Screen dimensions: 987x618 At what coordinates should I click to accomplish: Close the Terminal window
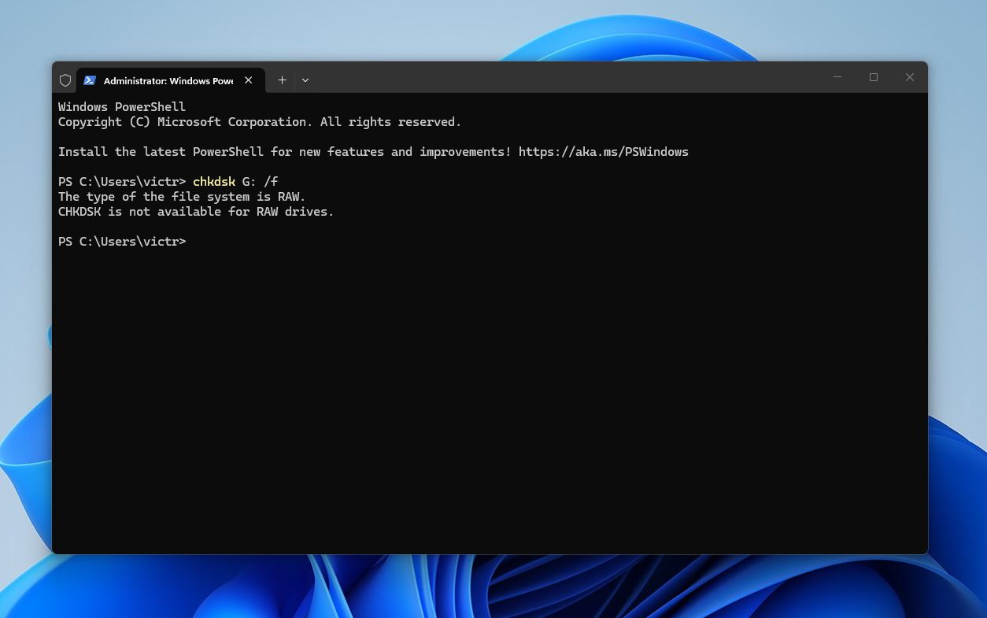(910, 77)
